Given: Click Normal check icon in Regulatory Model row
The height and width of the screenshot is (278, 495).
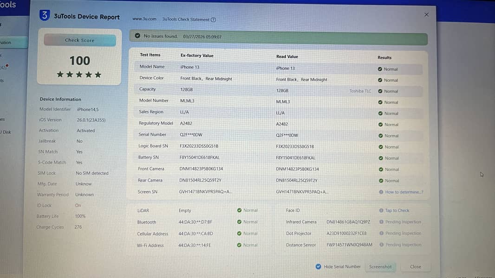Looking at the screenshot, I should coord(380,124).
